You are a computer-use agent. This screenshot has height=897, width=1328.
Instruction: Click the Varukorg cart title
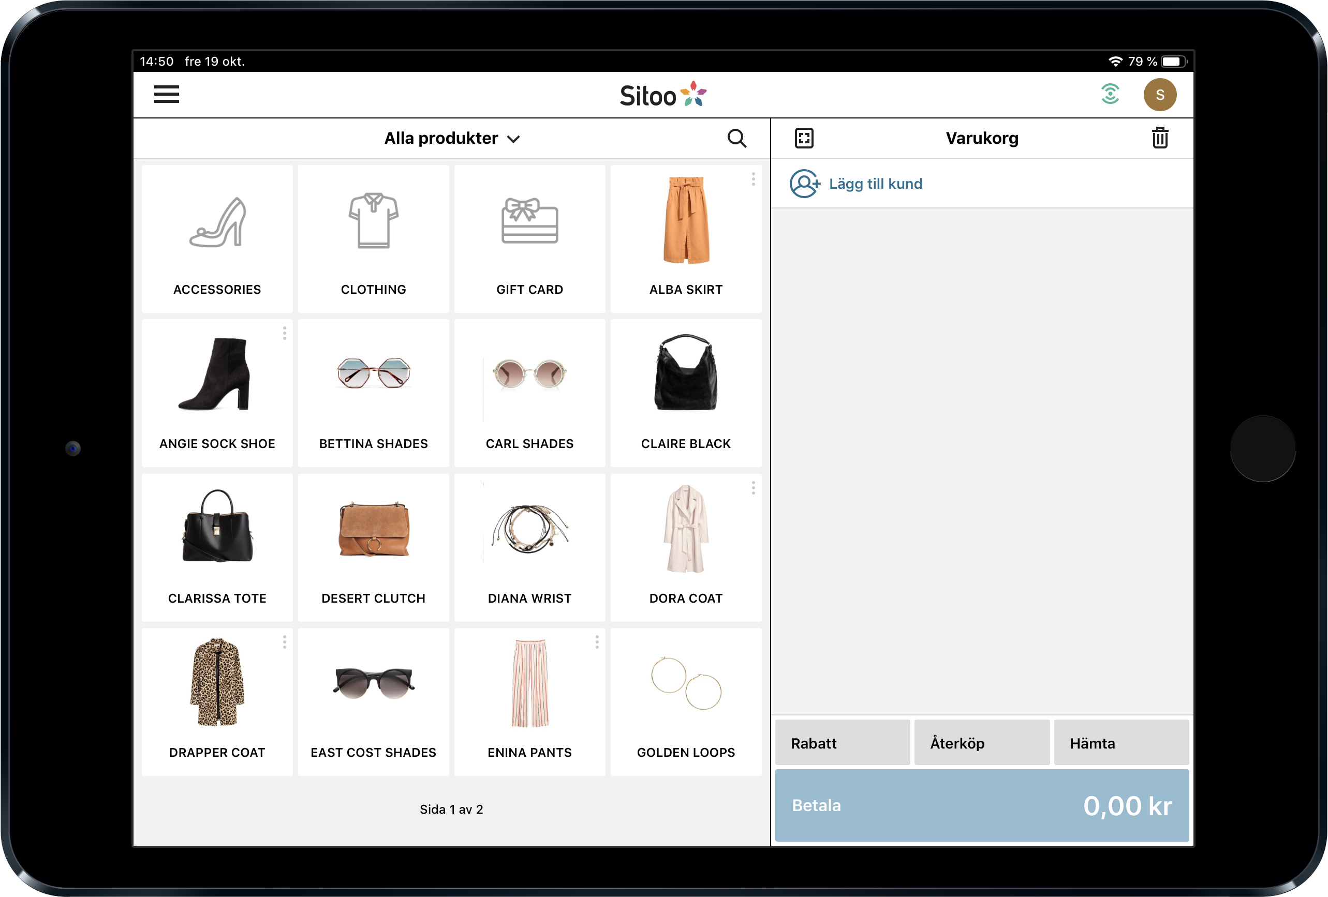(x=982, y=138)
